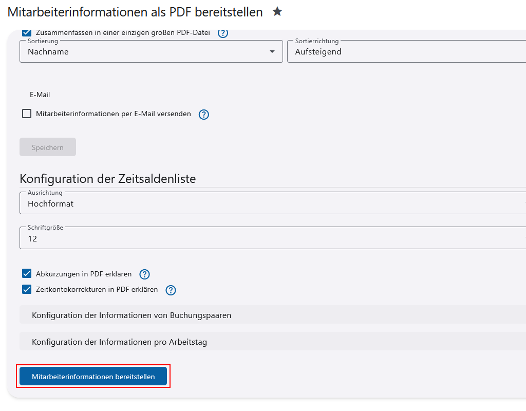Click the Speichern button
This screenshot has height=411, width=526.
point(47,147)
